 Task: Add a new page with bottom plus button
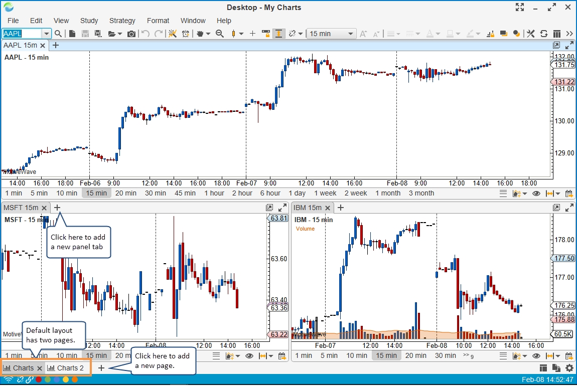click(x=101, y=368)
